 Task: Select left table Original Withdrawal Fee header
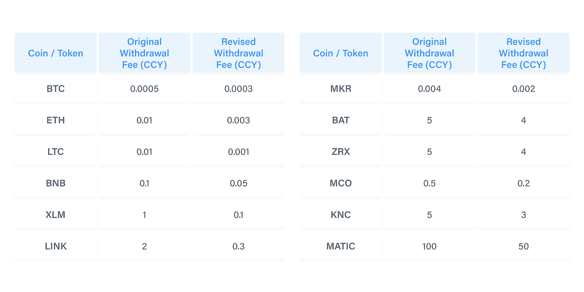pos(144,53)
